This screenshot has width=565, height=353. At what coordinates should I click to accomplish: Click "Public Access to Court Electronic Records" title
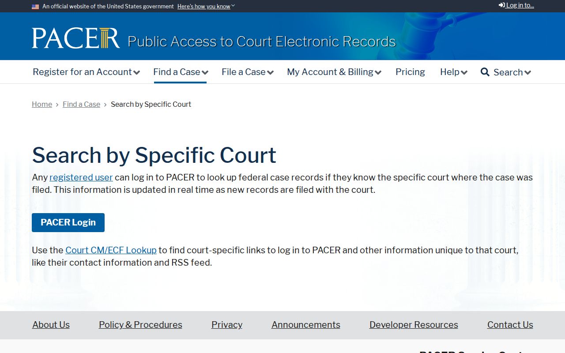[262, 41]
